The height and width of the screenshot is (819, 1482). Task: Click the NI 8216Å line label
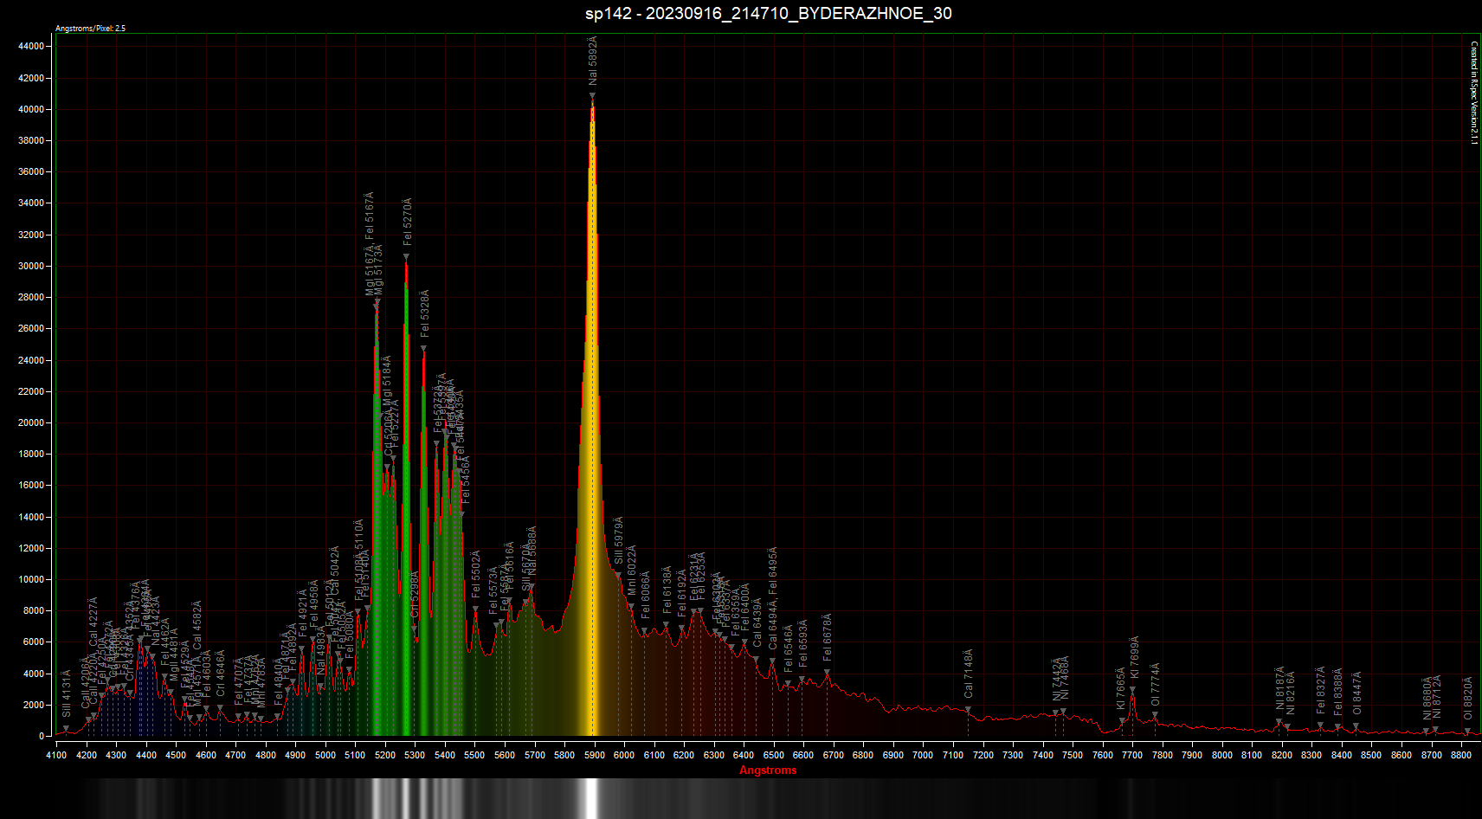point(1291,693)
